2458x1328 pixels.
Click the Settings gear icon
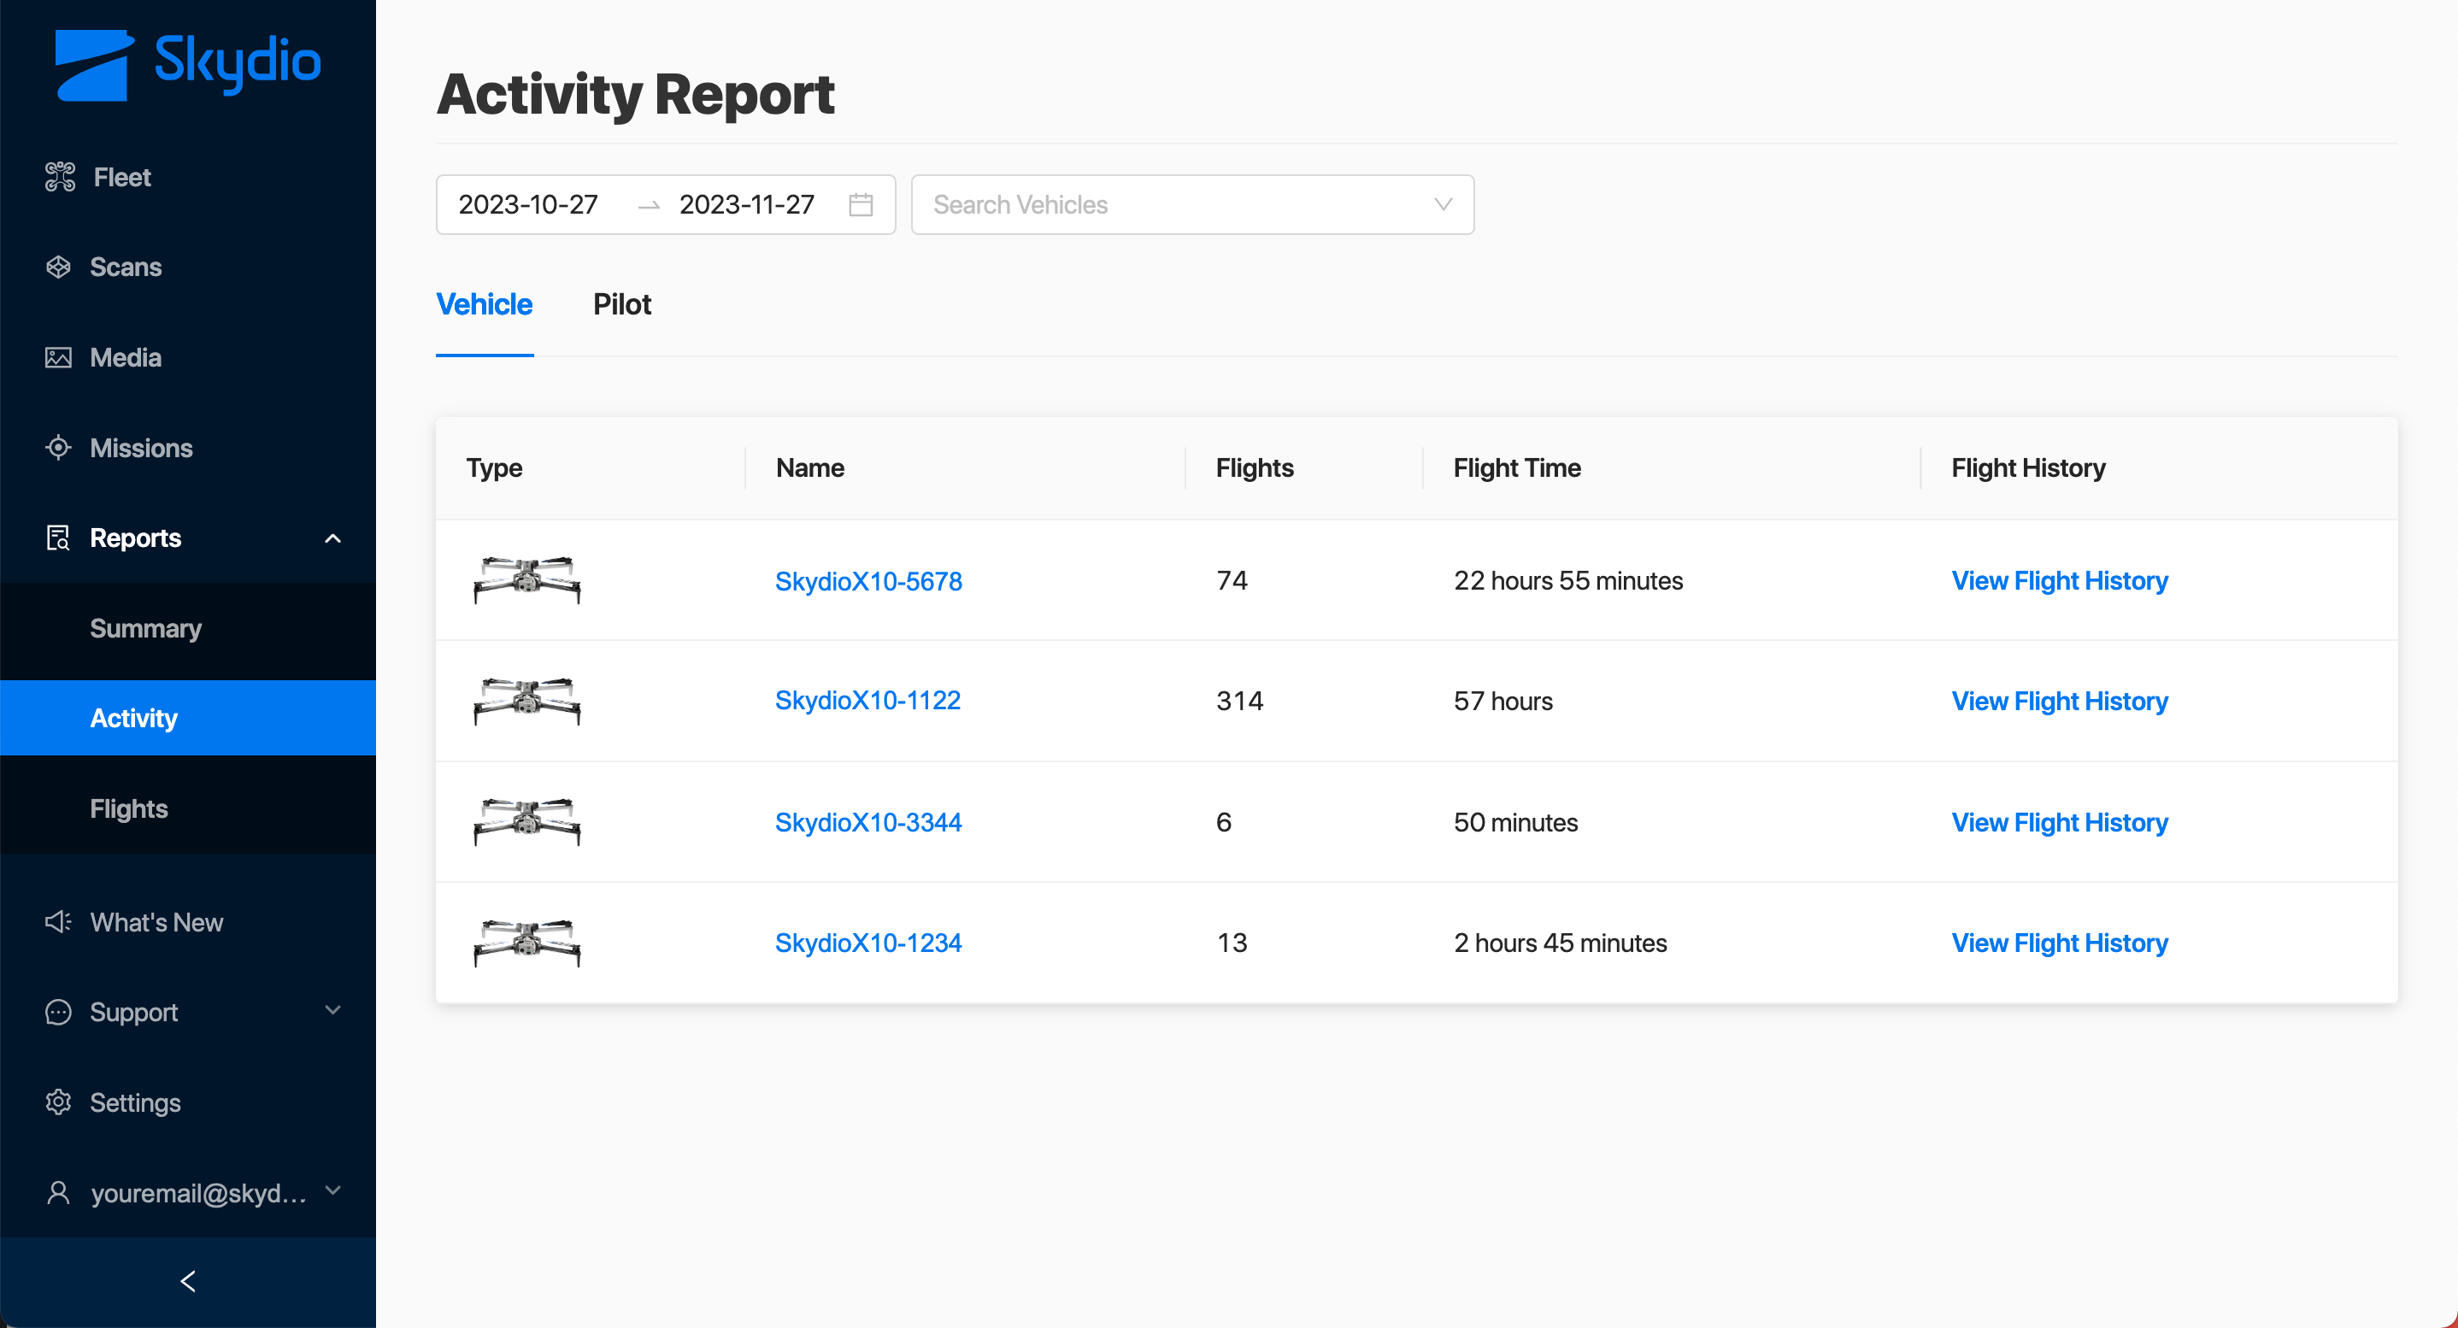58,1102
